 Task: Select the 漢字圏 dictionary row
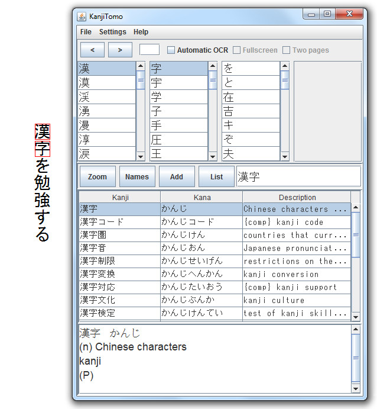click(x=215, y=236)
